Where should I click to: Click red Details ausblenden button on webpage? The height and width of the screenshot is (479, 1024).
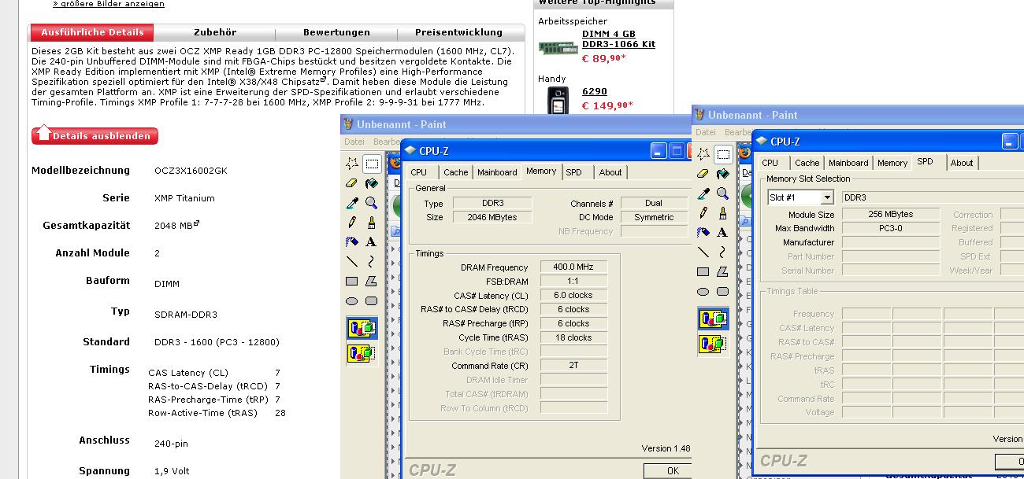pos(95,135)
